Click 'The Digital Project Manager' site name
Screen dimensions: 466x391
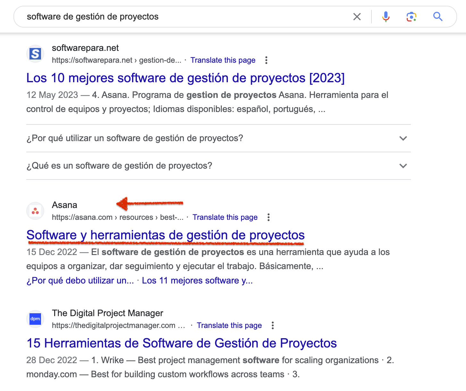[108, 313]
